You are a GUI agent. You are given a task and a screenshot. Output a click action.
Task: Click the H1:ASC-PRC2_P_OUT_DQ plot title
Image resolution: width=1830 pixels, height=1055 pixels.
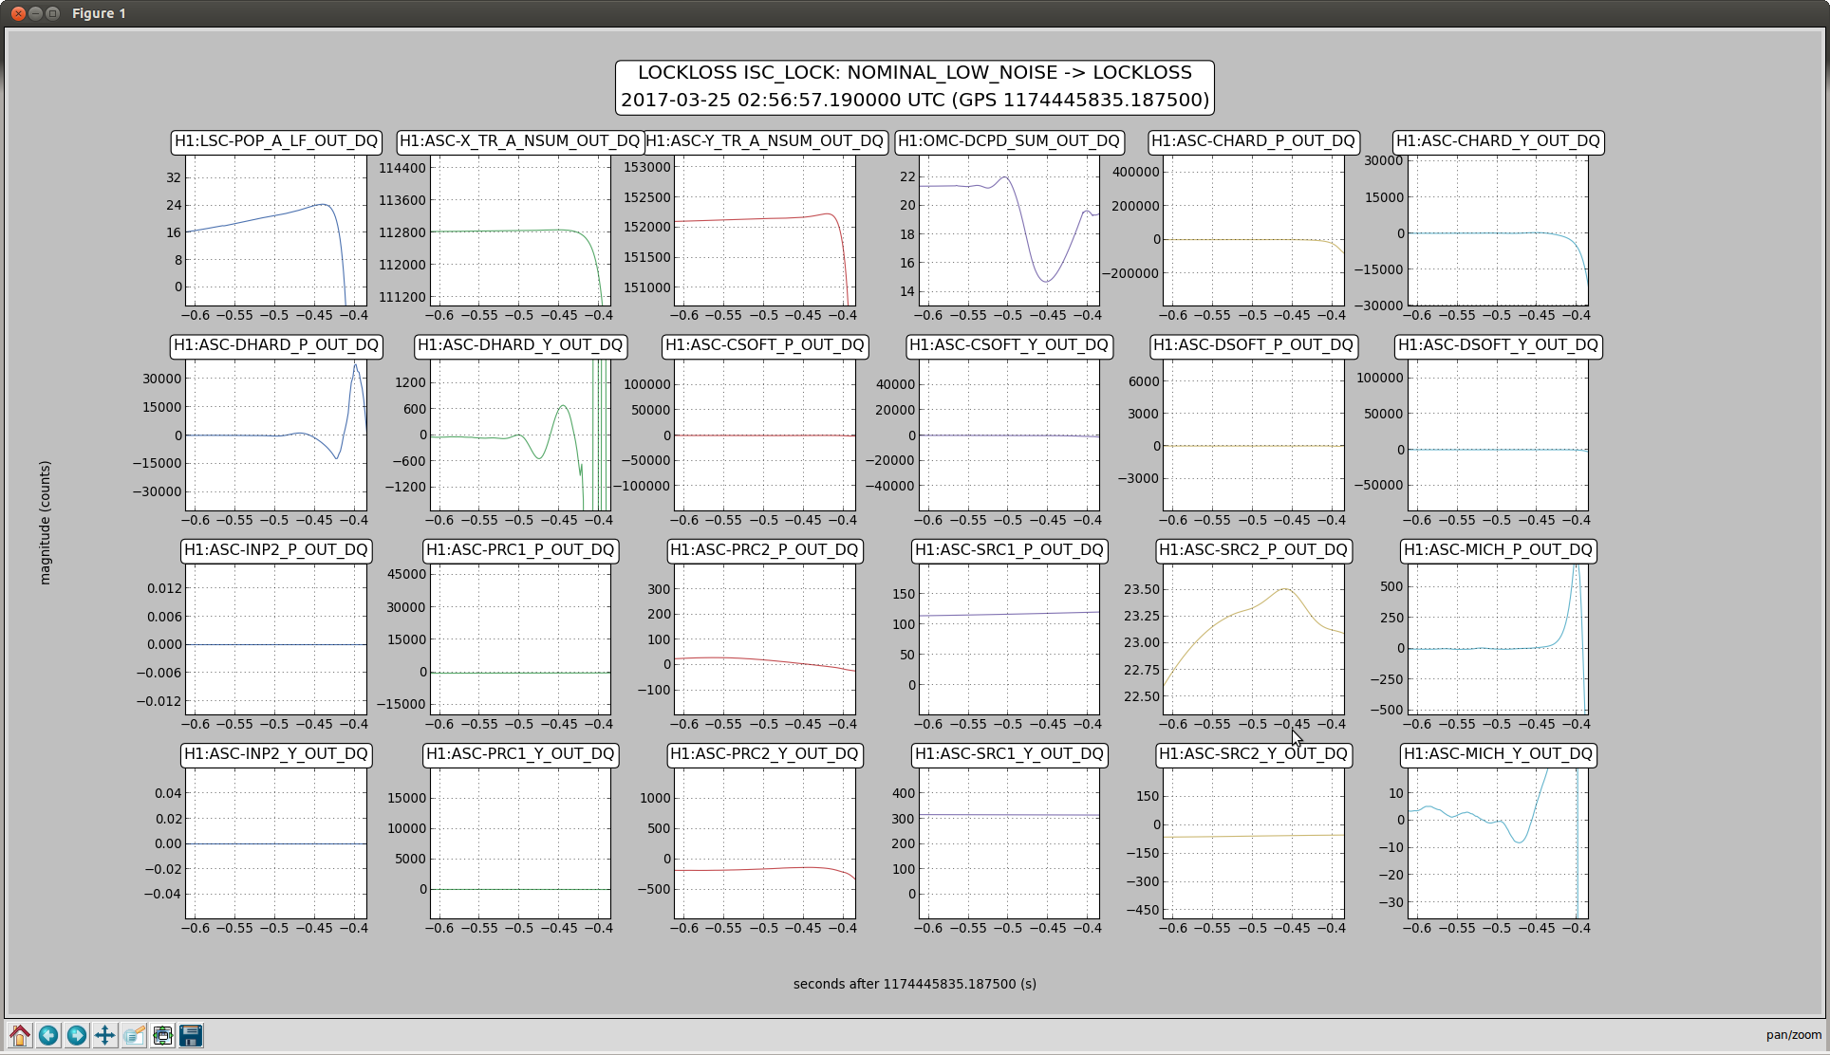[765, 550]
